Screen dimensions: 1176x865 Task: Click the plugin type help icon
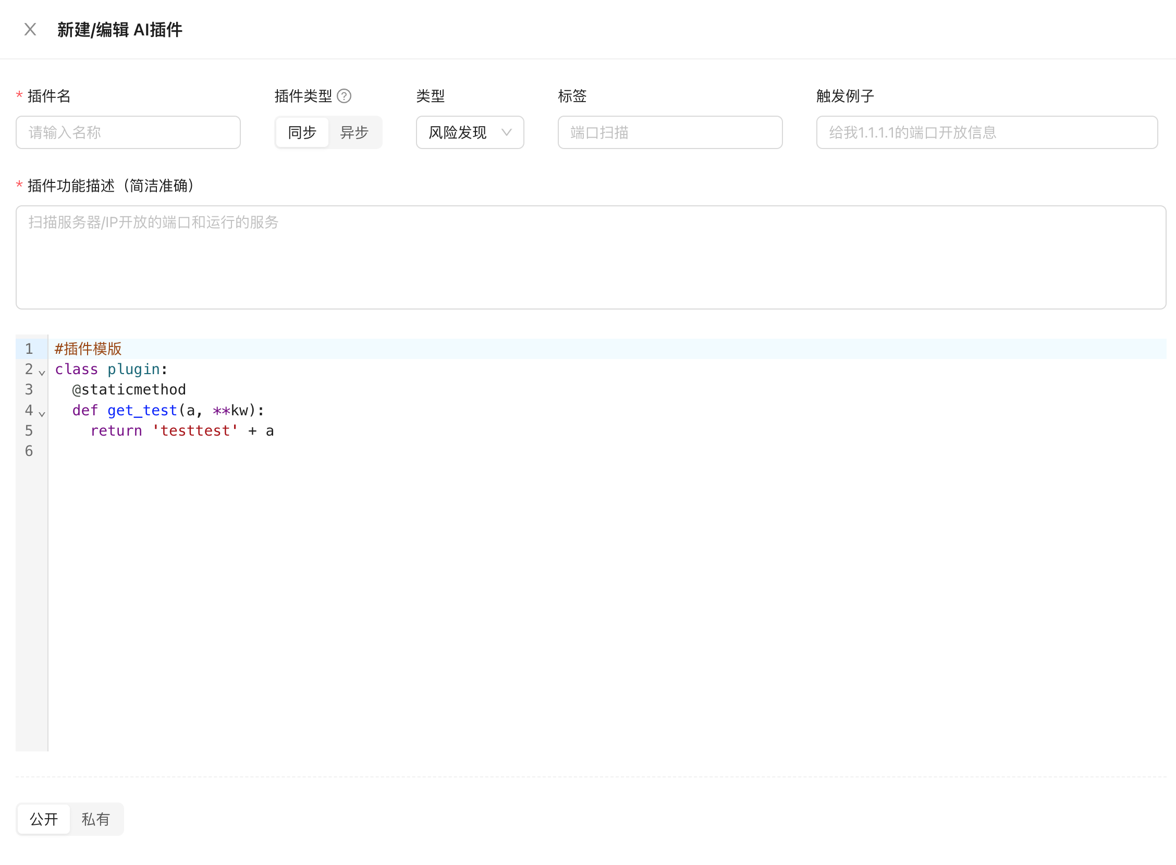344,96
